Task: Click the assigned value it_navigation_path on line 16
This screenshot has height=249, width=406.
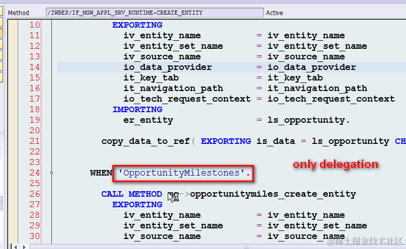Action: click(x=317, y=89)
